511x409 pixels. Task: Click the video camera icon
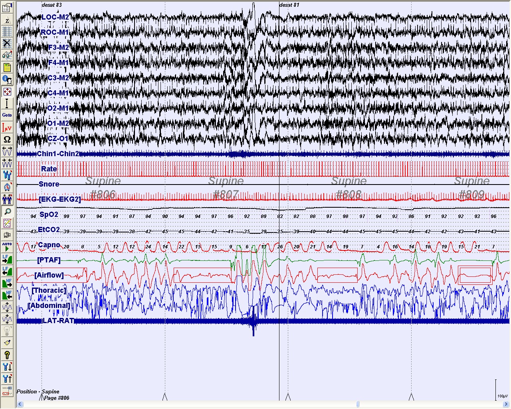click(x=7, y=235)
